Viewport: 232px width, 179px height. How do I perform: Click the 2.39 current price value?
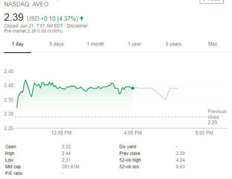coord(14,17)
